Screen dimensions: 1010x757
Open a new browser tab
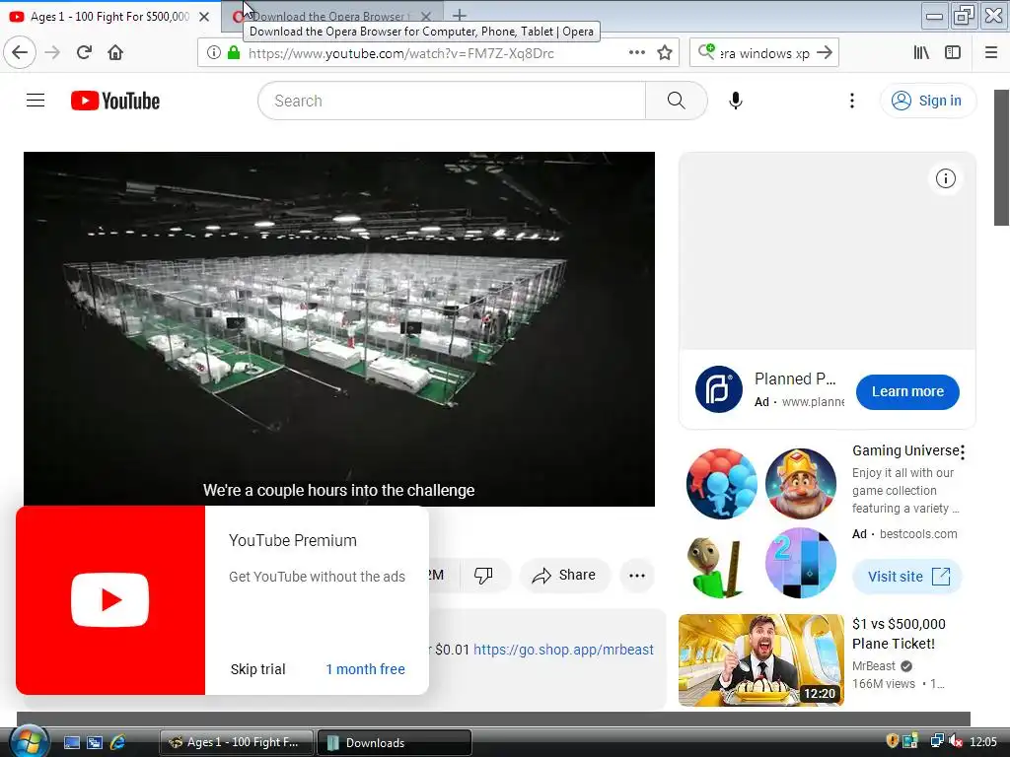click(x=460, y=16)
